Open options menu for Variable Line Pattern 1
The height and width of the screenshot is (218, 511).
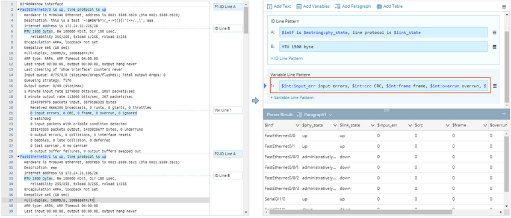point(494,86)
